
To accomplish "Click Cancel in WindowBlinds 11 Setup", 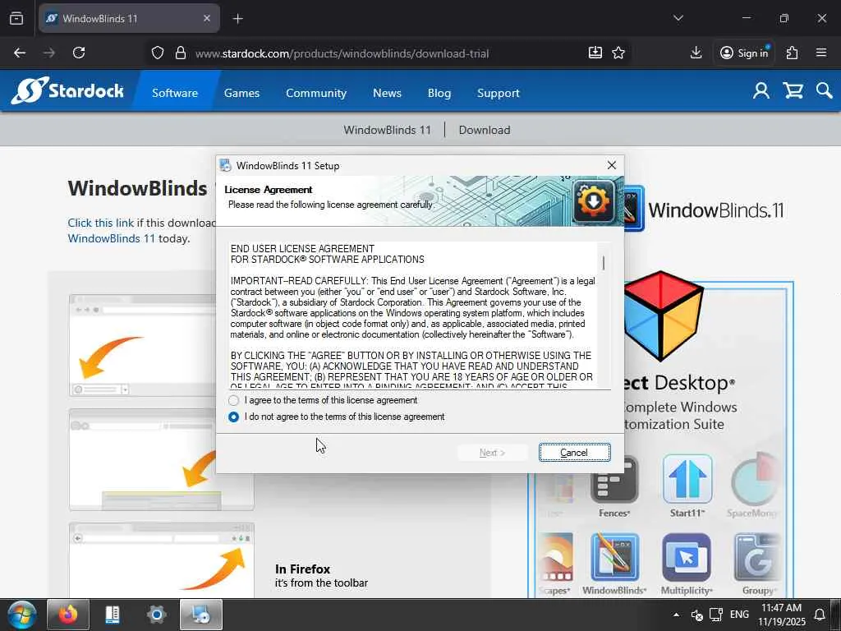I will click(574, 453).
